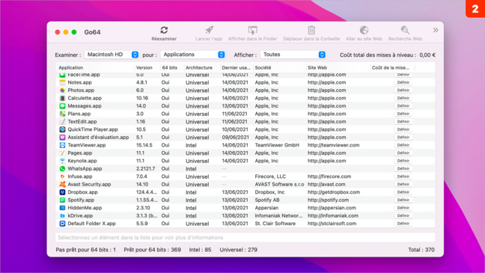Click Définir button for WhatsApp.app
485x273 pixels.
(x=403, y=168)
